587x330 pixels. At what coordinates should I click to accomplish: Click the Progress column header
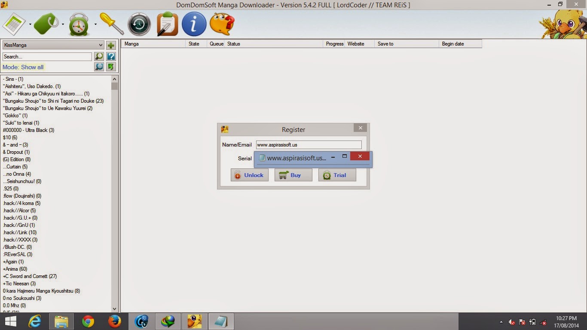(x=334, y=44)
